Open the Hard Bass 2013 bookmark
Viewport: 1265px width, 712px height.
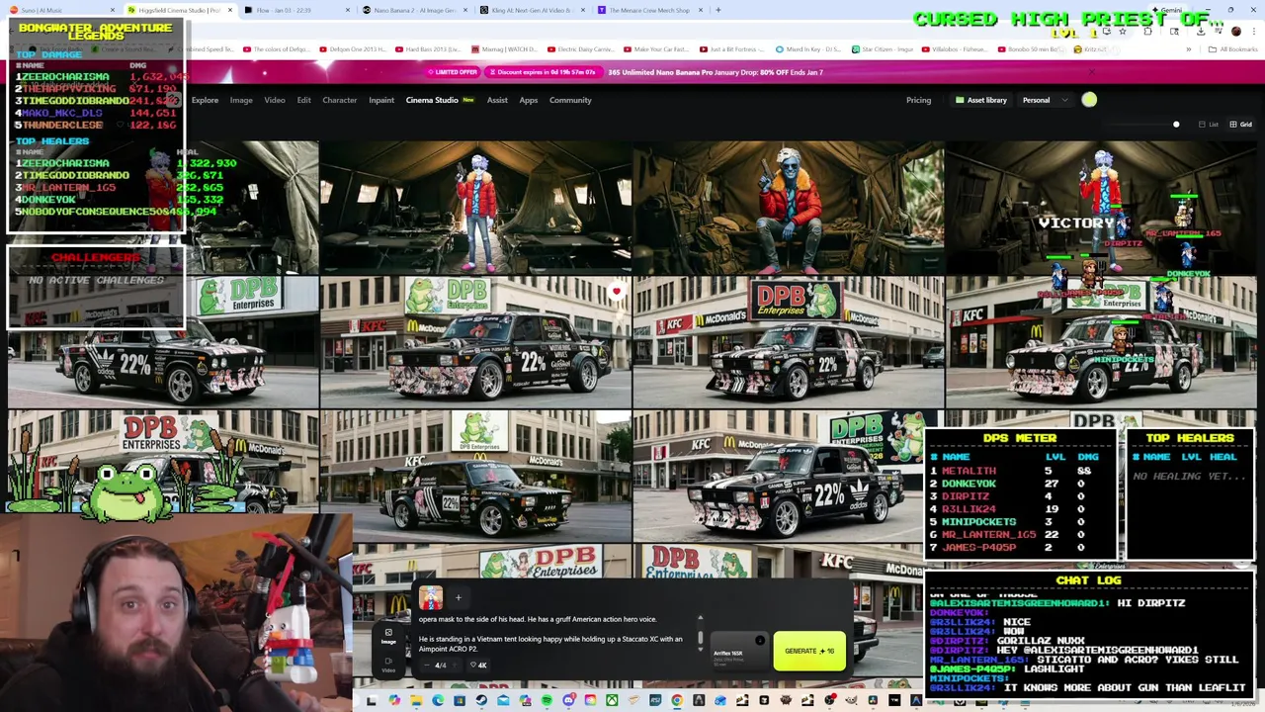(427, 48)
